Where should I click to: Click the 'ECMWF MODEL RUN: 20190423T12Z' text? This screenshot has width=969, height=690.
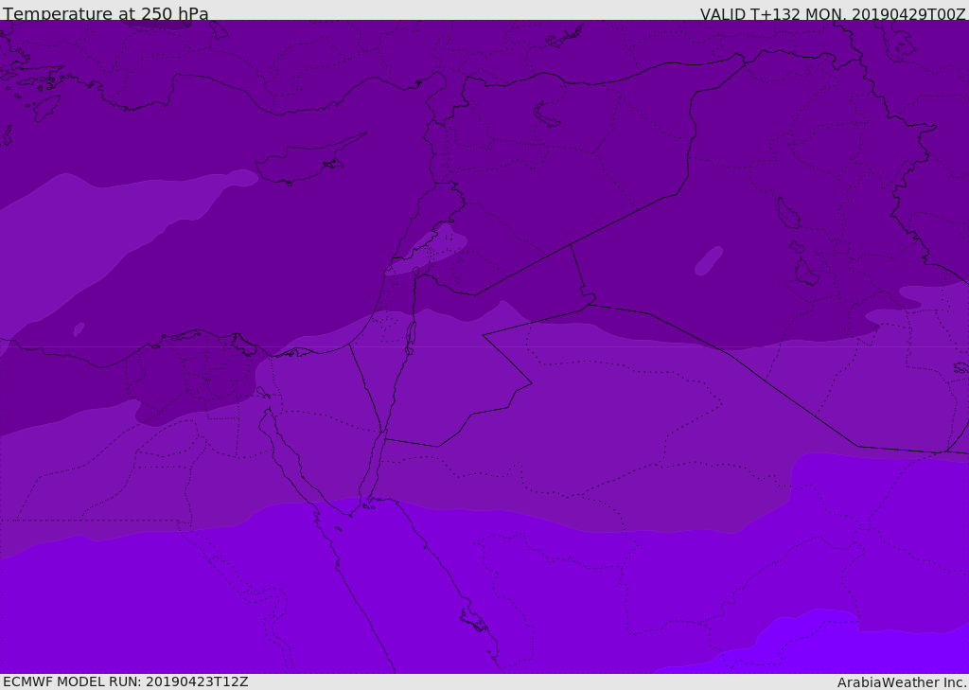click(x=126, y=681)
